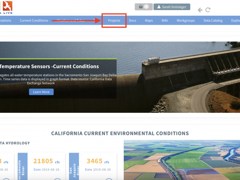Select the Sacramento River flow card label
Viewport: 240px width, 180px height.
[22, 166]
